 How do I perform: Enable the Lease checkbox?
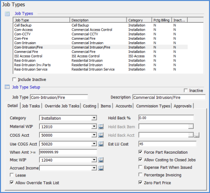12,175
